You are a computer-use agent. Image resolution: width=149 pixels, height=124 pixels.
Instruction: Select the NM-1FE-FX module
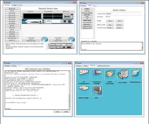pos(12,15)
